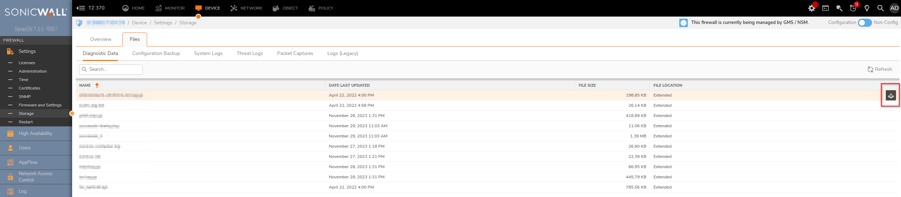
Task: Toggle Configuration / Non-Config mode switch
Action: (865, 23)
